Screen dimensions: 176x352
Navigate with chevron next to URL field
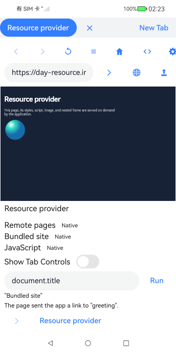(x=109, y=72)
